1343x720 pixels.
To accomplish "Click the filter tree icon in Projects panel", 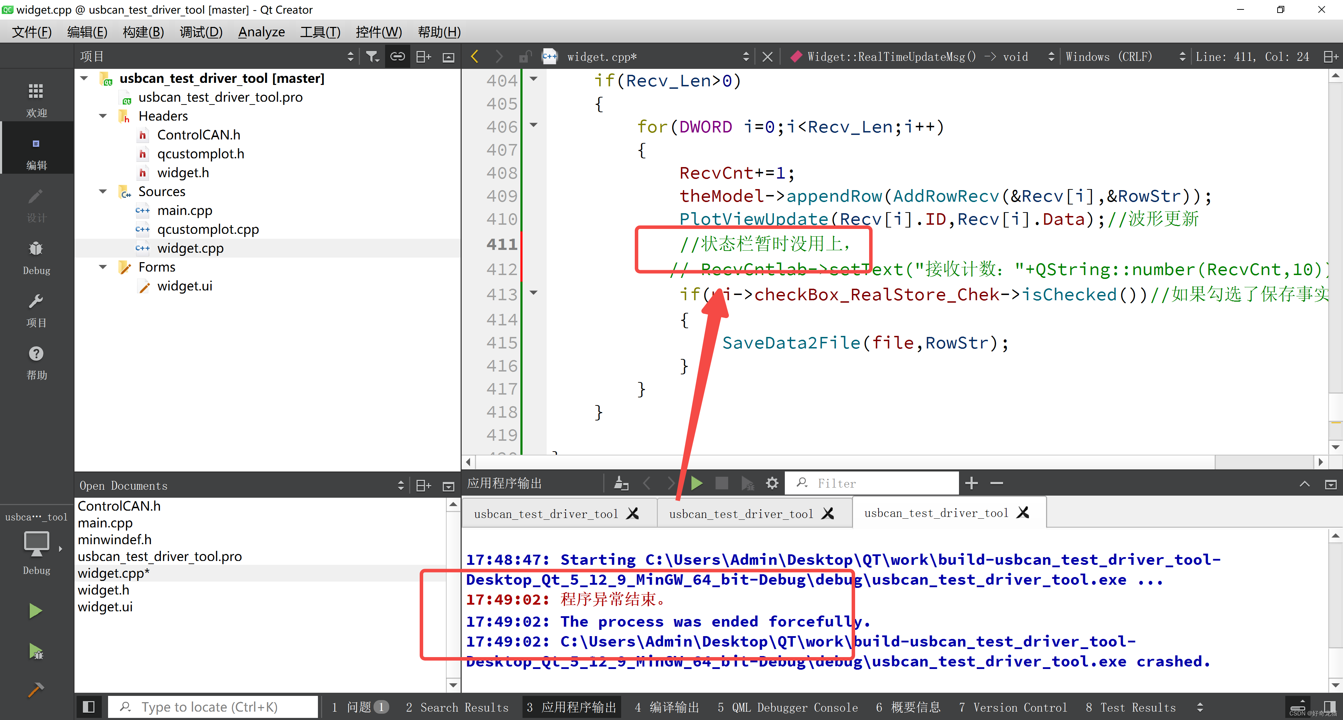I will (x=372, y=57).
